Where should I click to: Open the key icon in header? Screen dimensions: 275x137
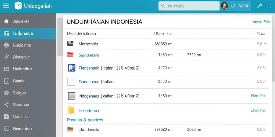click(260, 6)
